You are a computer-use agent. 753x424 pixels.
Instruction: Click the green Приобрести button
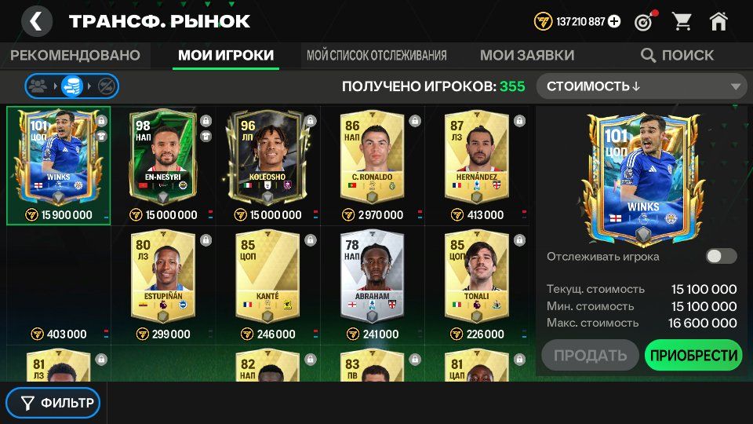click(693, 355)
